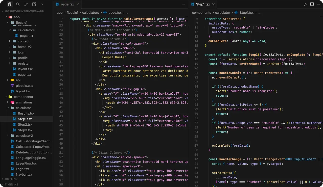Open Results.tsx in the file tree
This screenshot has width=323, height=187.
pyautogui.click(x=26, y=113)
